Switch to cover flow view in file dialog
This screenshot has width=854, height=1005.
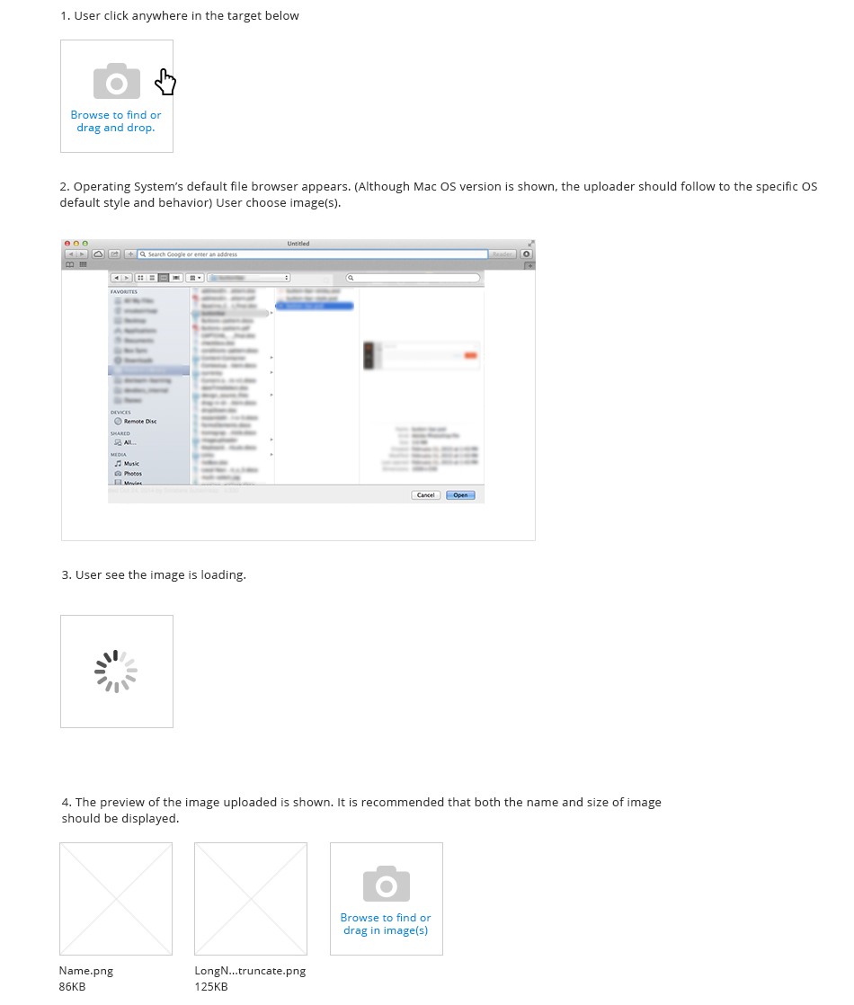click(175, 278)
